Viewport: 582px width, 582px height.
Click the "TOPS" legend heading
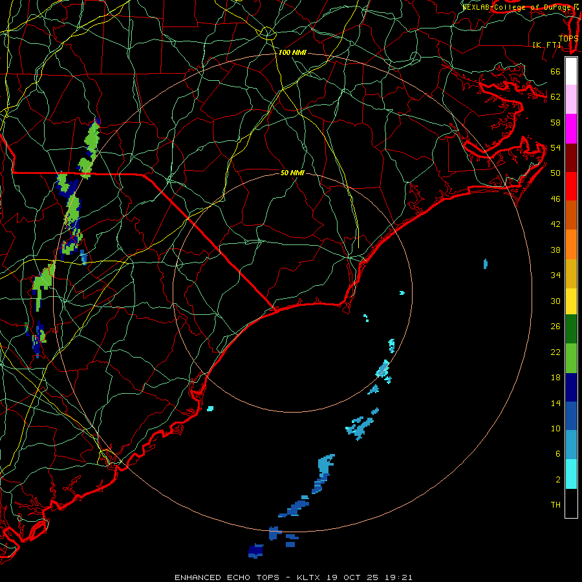(568, 39)
